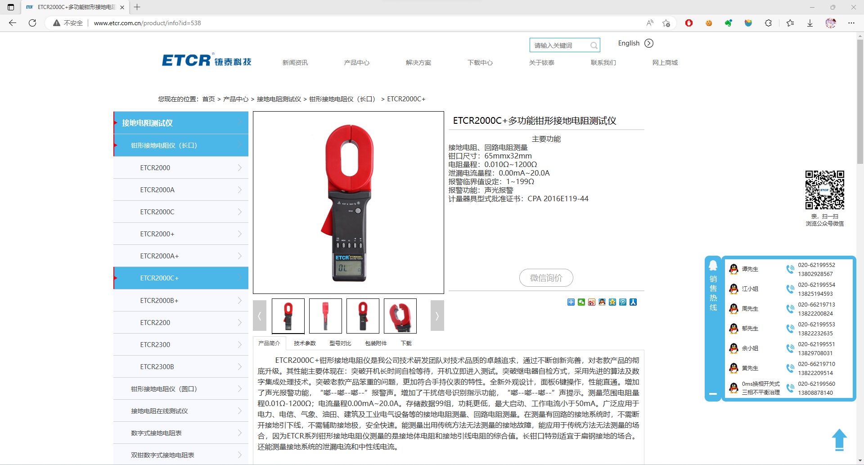Open ETCR2300B sidebar item

point(181,367)
